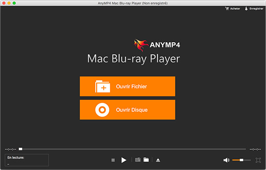Click the key icon beside Enregistrer
Viewport: 266px width, 170px height.
tap(246, 8)
